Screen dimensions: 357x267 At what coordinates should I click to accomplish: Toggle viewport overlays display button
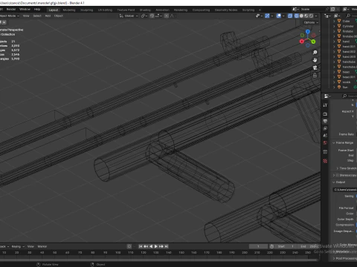(x=279, y=16)
